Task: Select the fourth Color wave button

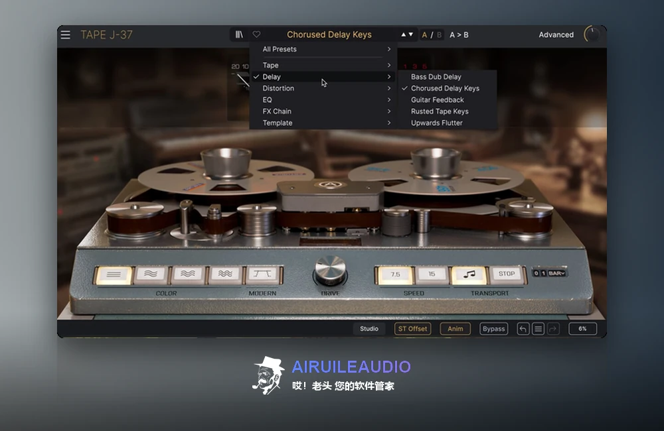Action: coord(225,274)
